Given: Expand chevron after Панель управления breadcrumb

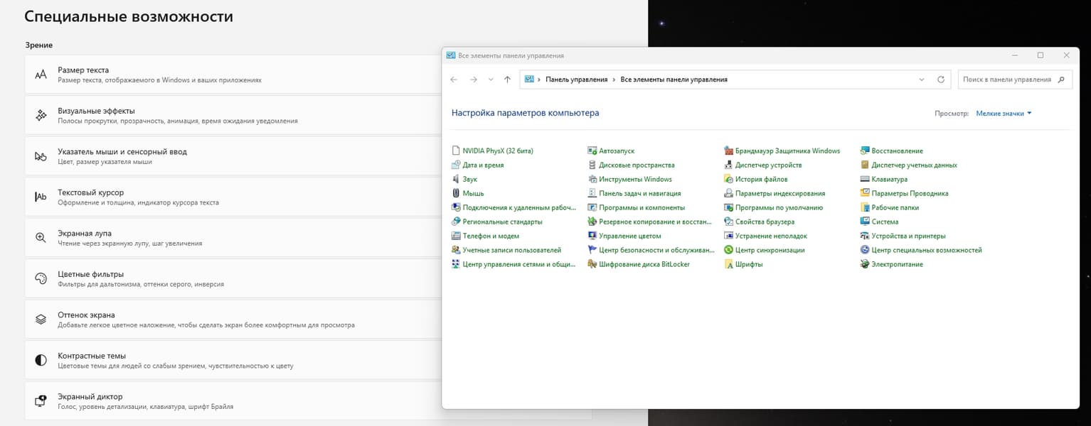Looking at the screenshot, I should (614, 80).
